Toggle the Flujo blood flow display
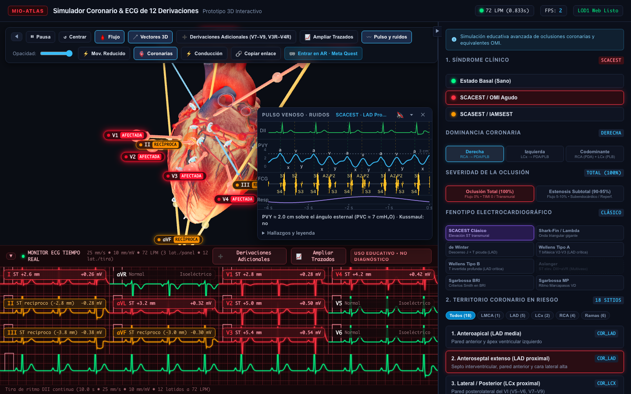The image size is (631, 394). click(110, 37)
